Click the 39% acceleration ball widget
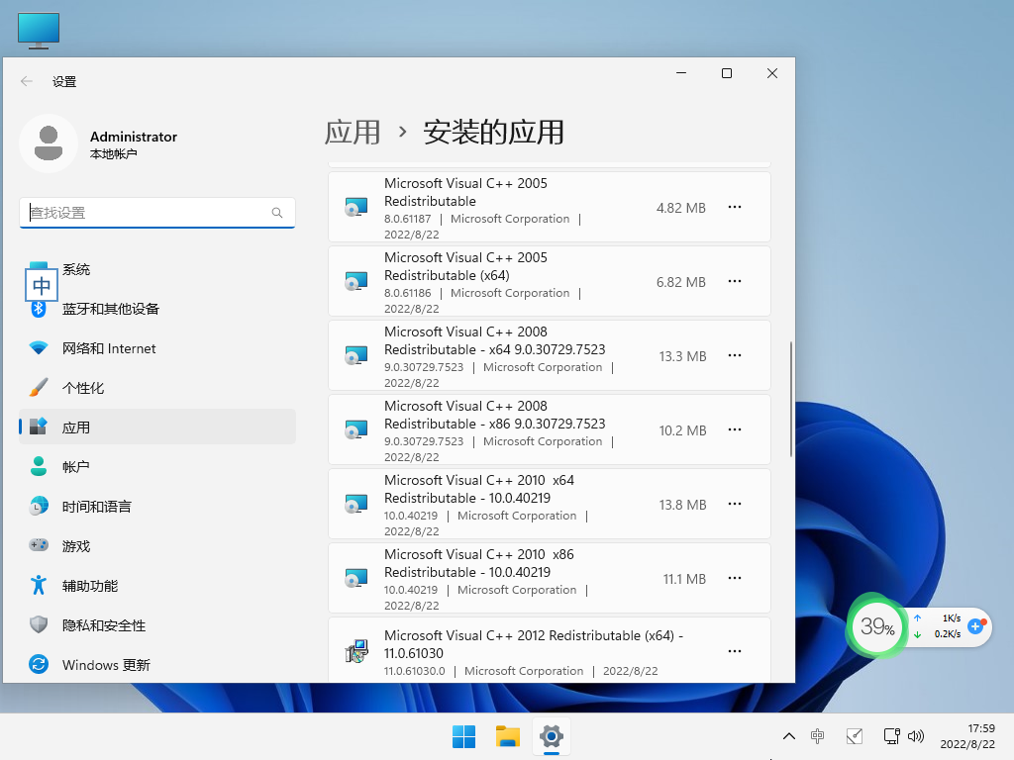The height and width of the screenshot is (760, 1014). 875,625
